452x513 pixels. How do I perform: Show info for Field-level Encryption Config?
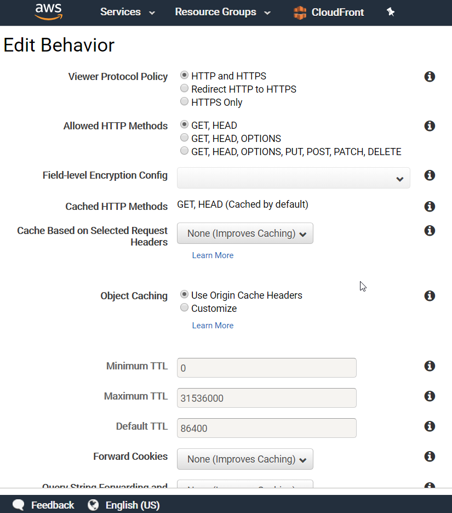[430, 175]
